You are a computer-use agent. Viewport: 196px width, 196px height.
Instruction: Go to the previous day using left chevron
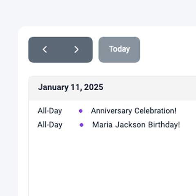45,49
